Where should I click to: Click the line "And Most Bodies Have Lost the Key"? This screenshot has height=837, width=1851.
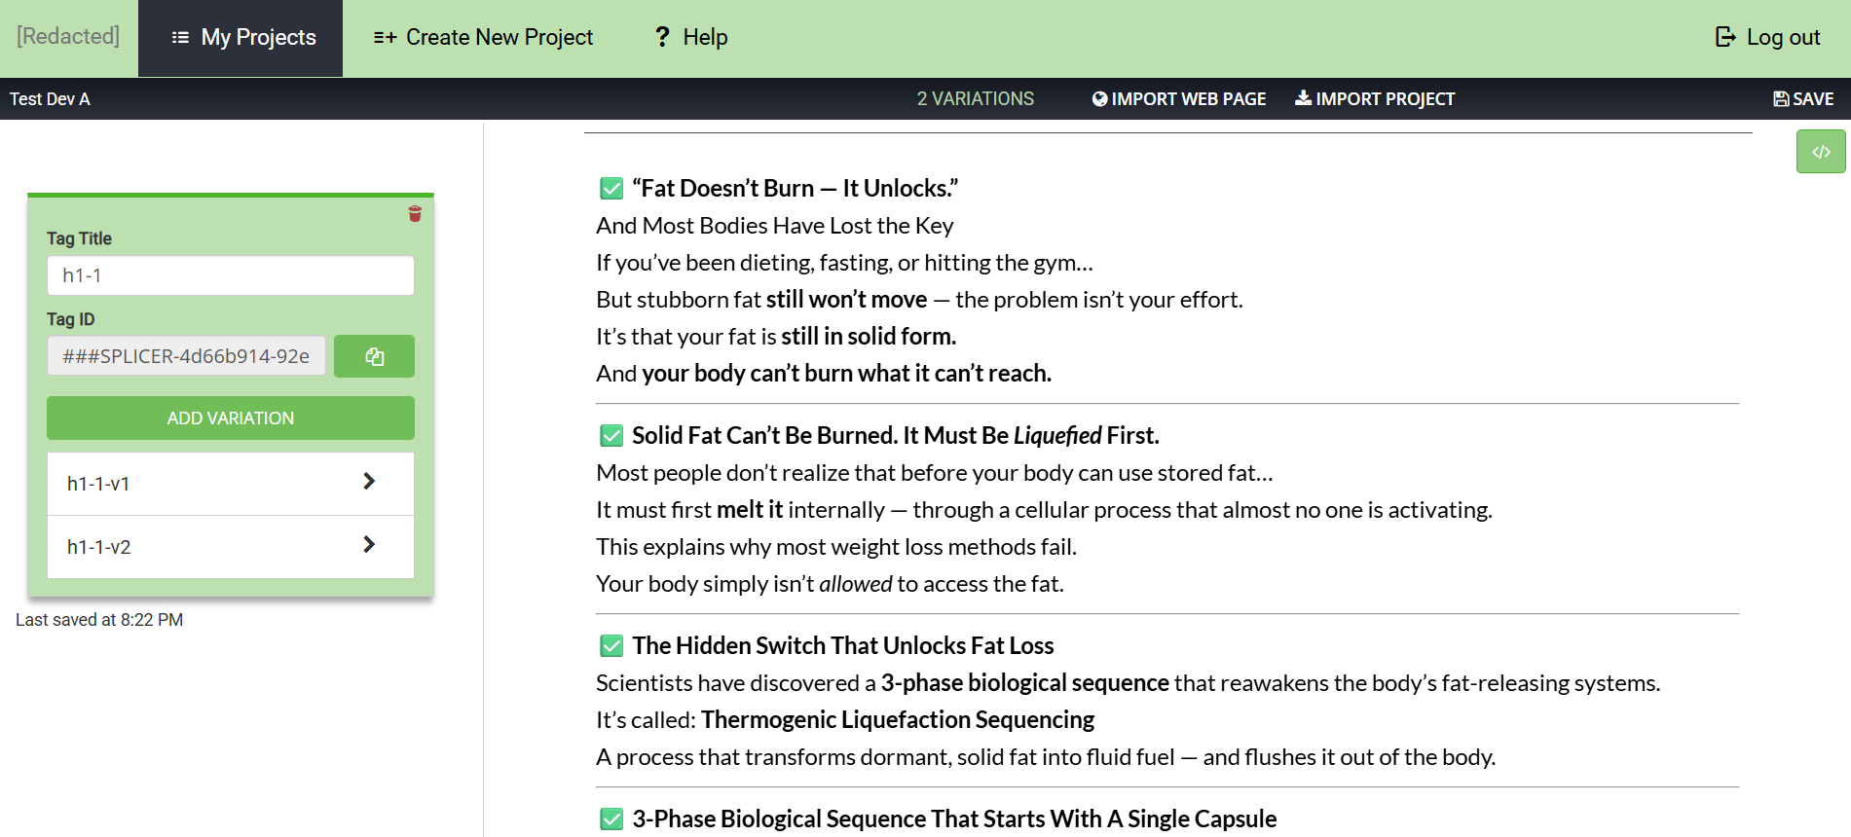coord(775,226)
